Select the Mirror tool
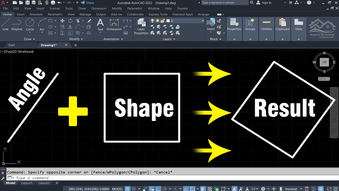 click(x=70, y=27)
